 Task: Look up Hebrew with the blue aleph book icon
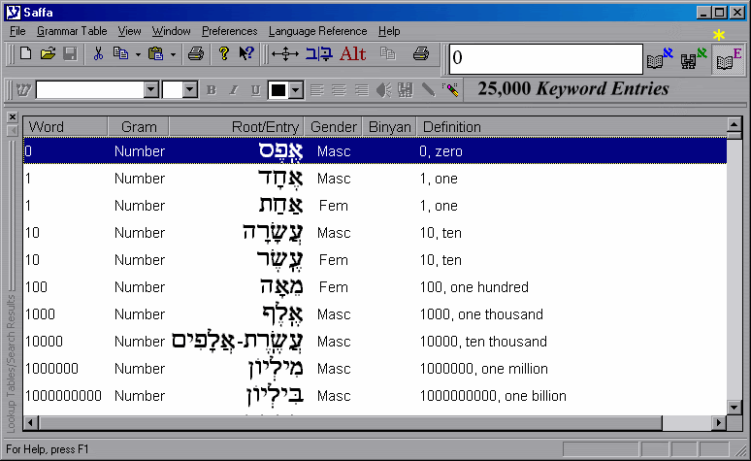[x=660, y=58]
